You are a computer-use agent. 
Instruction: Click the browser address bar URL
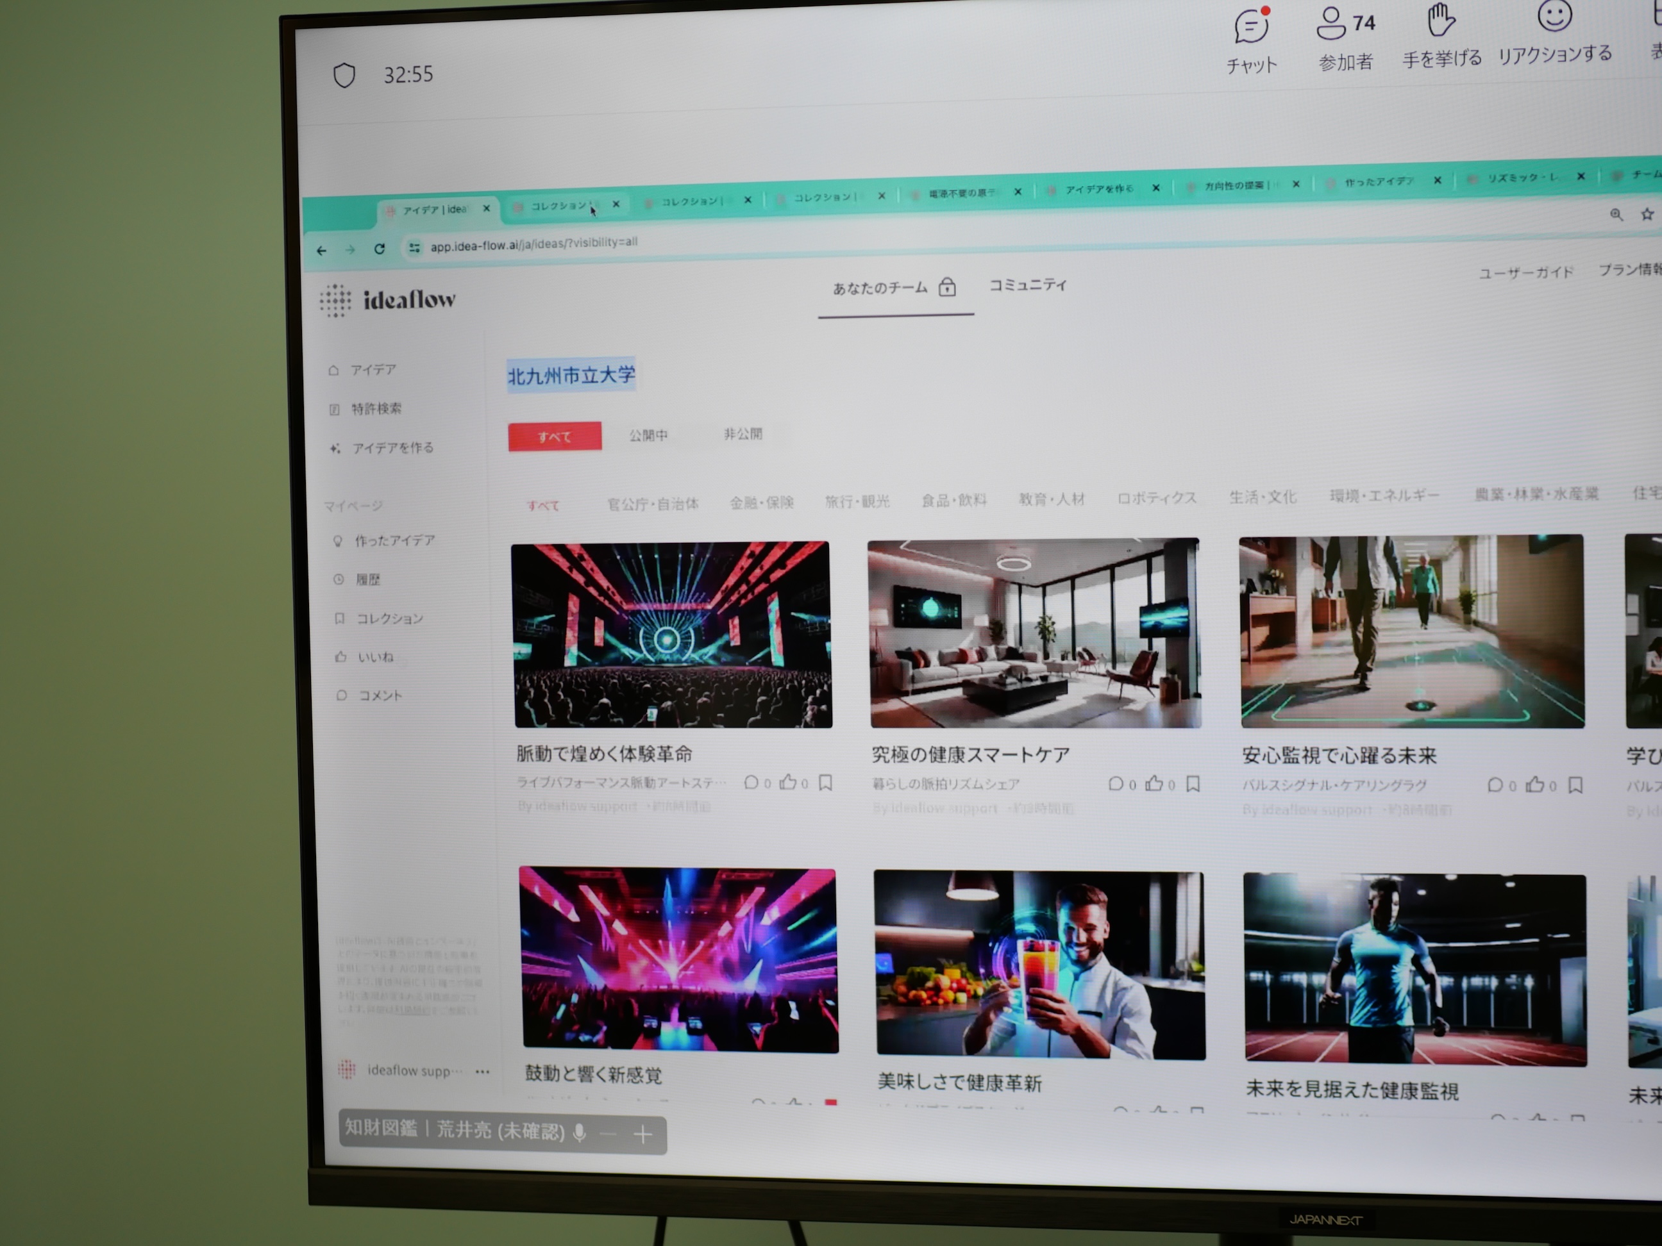click(533, 245)
